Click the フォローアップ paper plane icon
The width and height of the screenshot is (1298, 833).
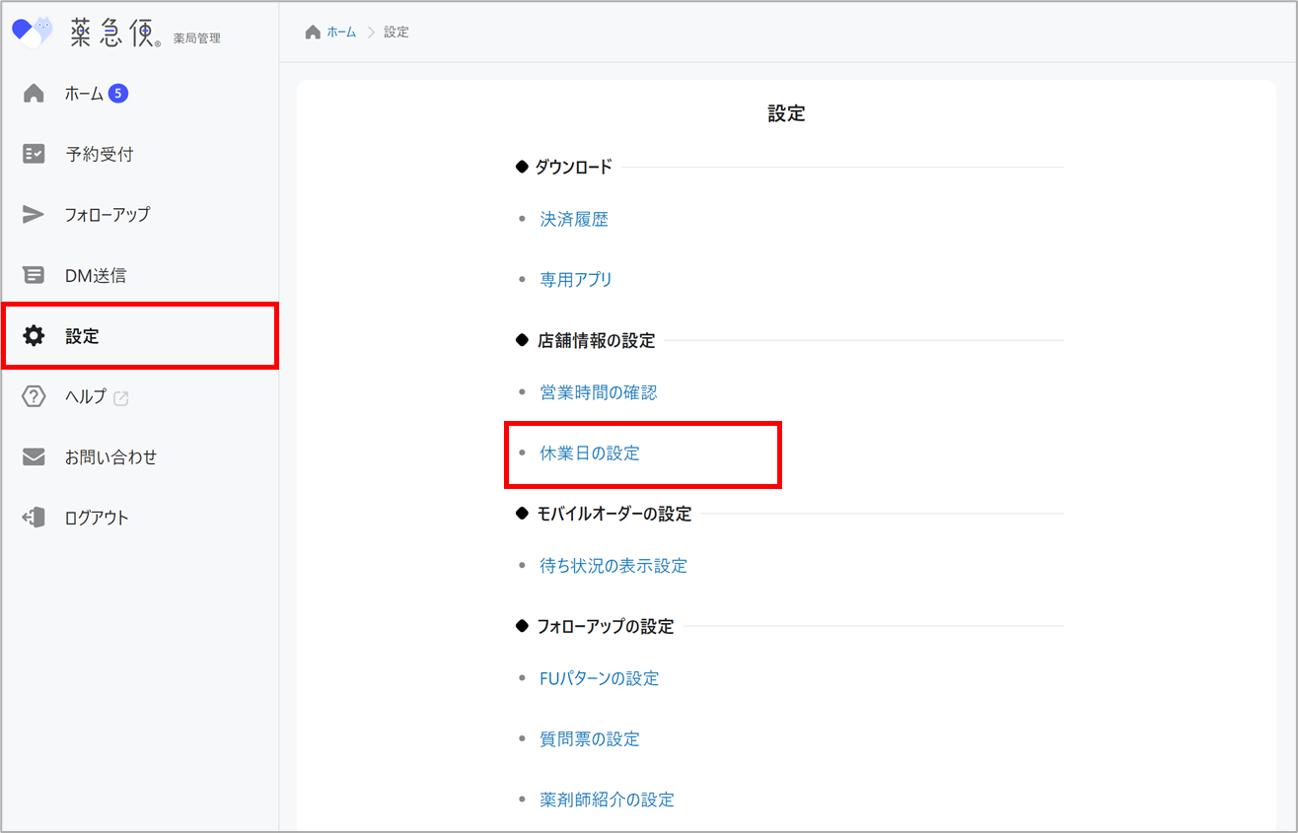(x=34, y=215)
